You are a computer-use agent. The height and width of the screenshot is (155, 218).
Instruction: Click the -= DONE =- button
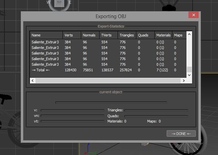[181, 134]
